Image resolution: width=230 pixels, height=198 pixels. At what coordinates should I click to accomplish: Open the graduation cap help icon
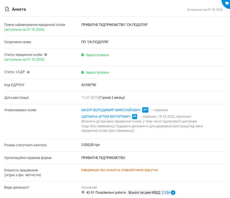pos(227,3)
